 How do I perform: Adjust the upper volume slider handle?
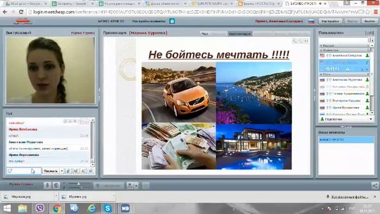78,184
